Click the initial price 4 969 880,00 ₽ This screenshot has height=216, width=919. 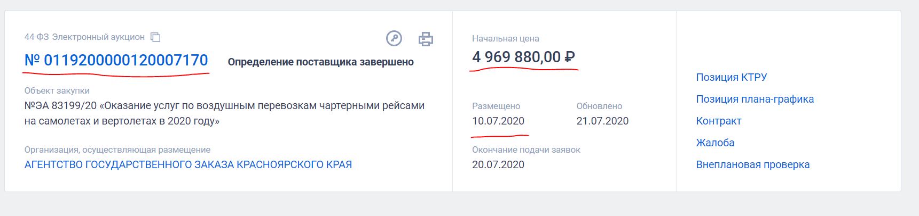[x=523, y=57]
